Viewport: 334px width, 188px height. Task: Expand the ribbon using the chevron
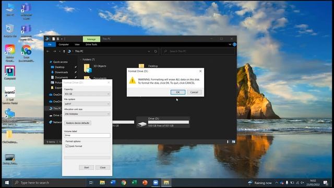[x=230, y=44]
